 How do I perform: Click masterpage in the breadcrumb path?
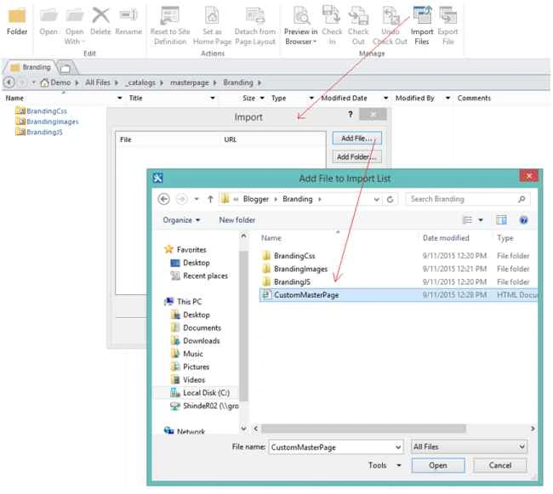point(190,82)
